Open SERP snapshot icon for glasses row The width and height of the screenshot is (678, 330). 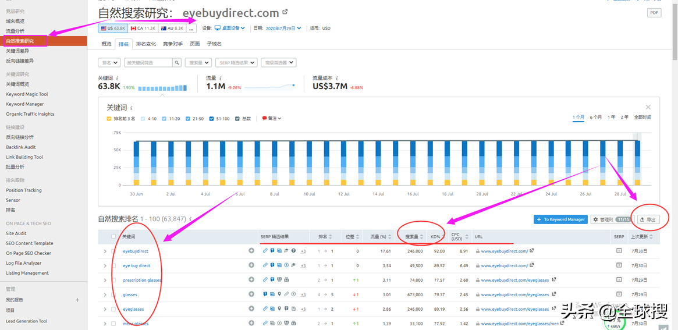(619, 294)
